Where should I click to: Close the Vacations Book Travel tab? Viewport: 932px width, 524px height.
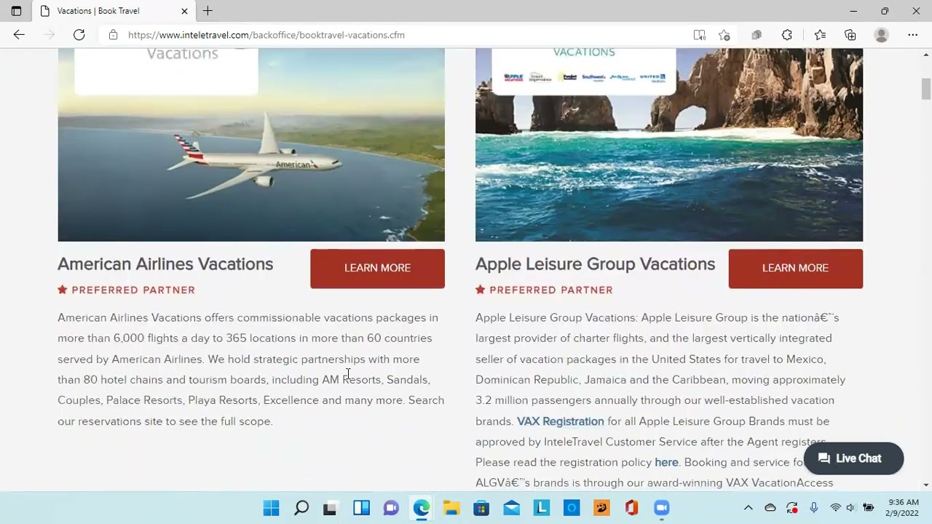[x=184, y=11]
